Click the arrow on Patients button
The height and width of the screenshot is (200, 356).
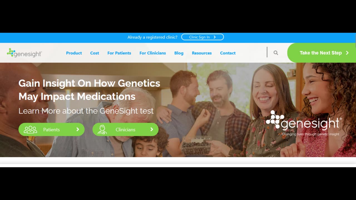pos(78,129)
